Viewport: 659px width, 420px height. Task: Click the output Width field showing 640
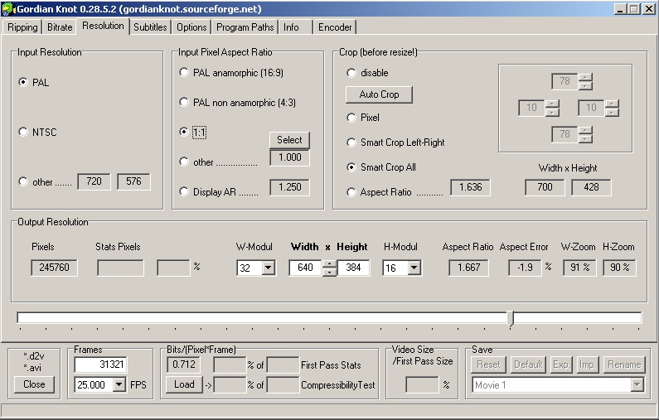pos(306,268)
